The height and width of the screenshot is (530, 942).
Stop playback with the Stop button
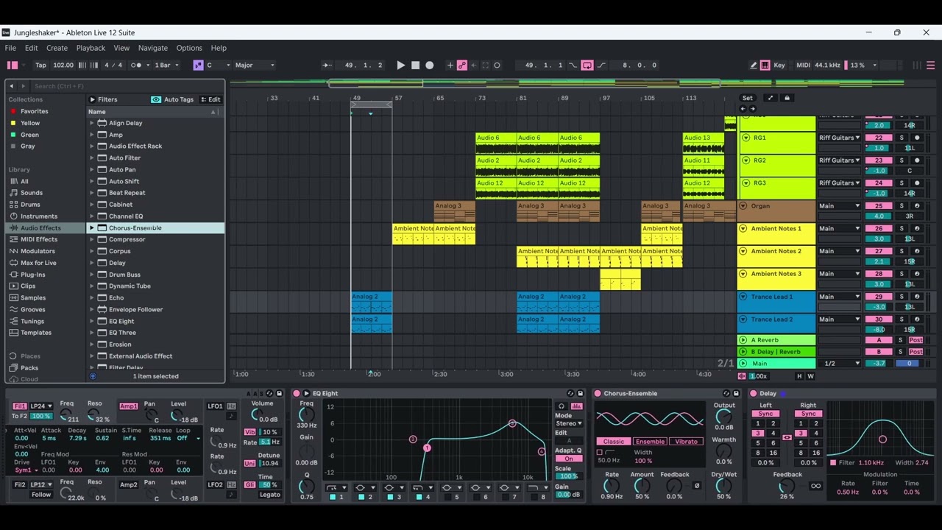pyautogui.click(x=415, y=65)
